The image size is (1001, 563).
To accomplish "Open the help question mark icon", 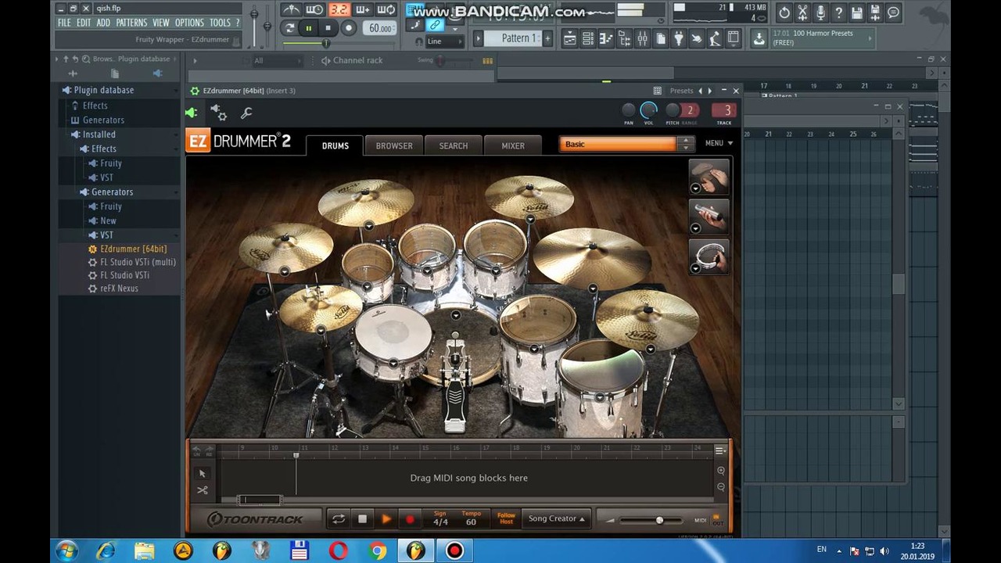I will point(838,13).
